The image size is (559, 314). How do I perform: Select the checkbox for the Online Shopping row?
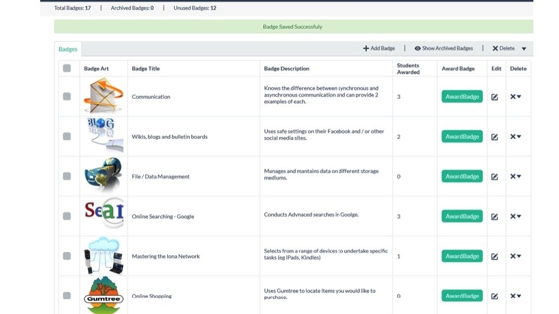(x=67, y=295)
